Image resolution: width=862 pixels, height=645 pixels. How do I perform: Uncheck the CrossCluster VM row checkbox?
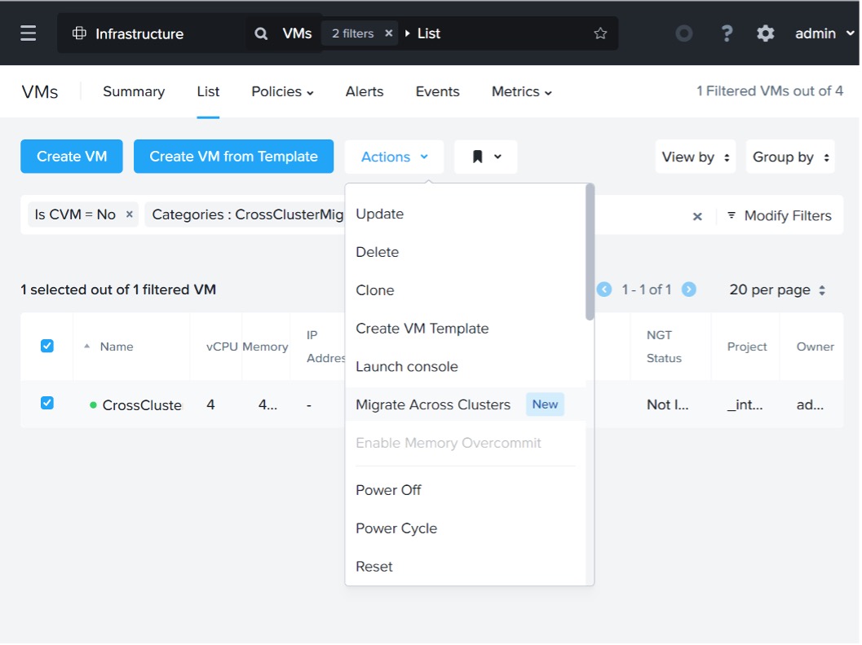47,403
